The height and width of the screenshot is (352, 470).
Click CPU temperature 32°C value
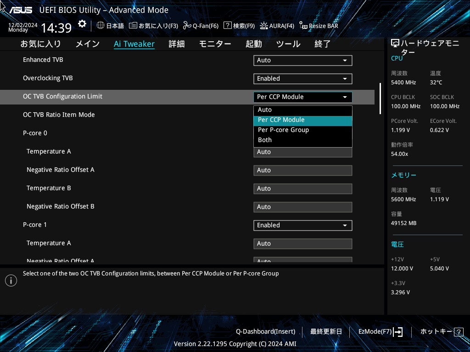[x=436, y=82]
